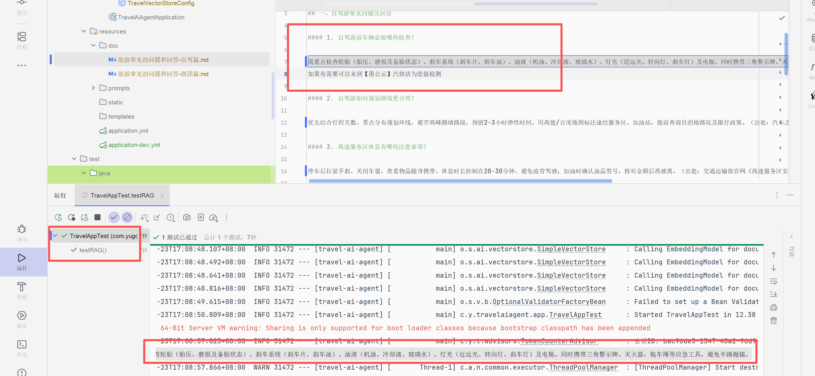Collapse the resources folder
Screen dimensions: 815x376
click(x=84, y=31)
